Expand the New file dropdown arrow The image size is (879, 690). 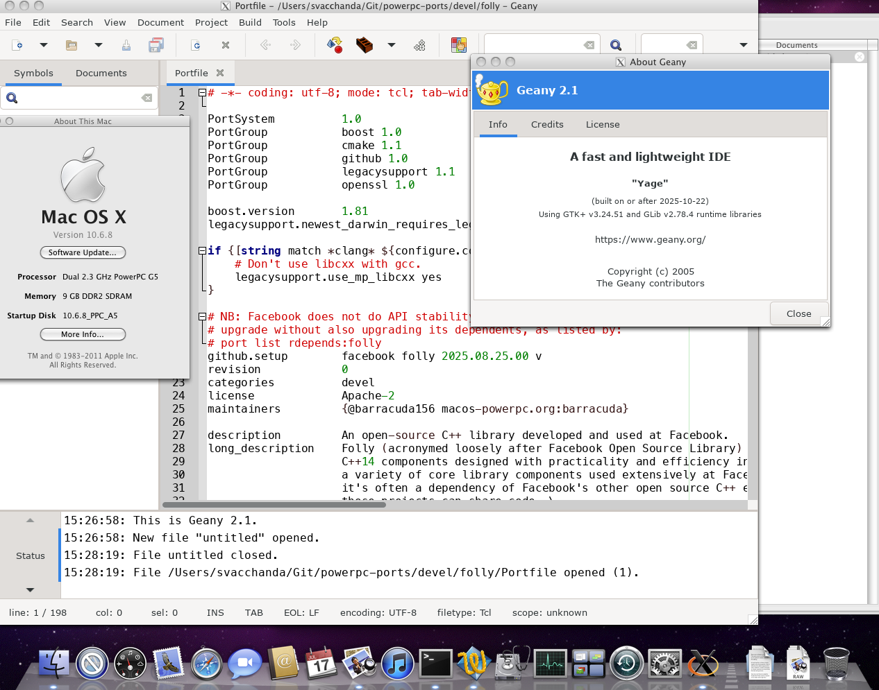pos(43,45)
